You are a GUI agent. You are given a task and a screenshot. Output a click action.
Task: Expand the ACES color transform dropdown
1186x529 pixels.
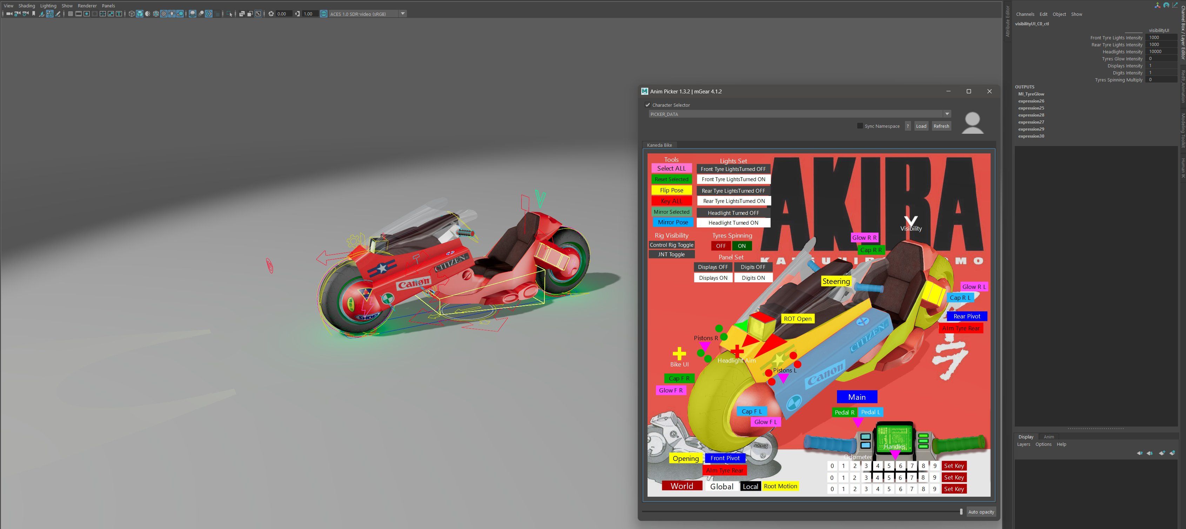tap(403, 14)
